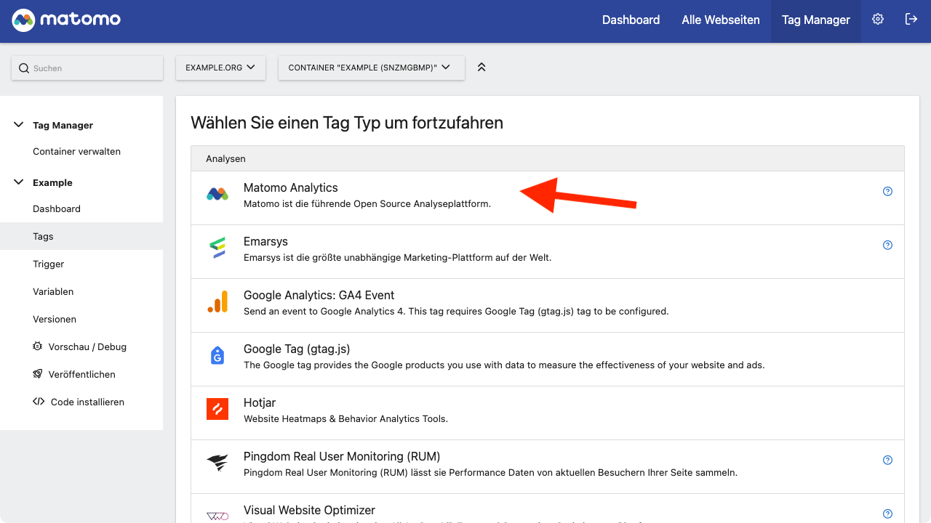
Task: Click the rocket icon beside Veröffentlichen
Action: click(38, 374)
